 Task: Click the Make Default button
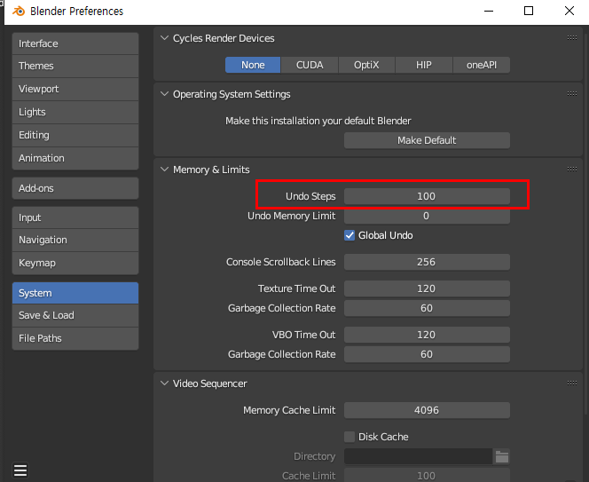(x=427, y=140)
